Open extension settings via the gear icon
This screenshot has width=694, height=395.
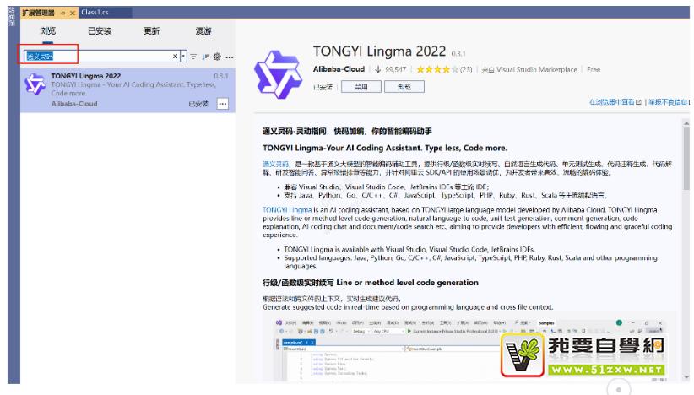click(x=217, y=57)
